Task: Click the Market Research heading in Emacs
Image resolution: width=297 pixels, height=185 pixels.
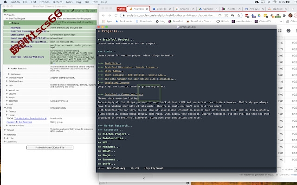Action: click(x=118, y=126)
